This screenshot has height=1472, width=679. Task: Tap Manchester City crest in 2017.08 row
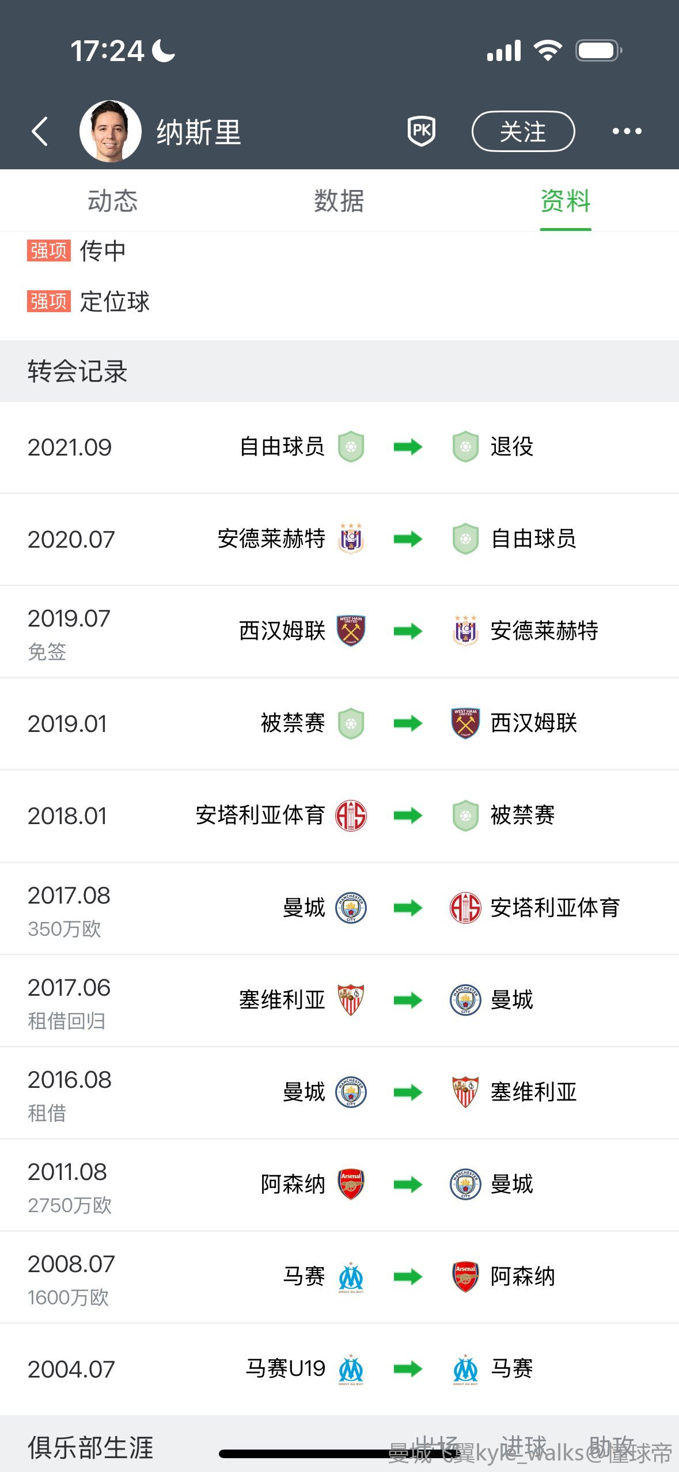click(x=351, y=908)
